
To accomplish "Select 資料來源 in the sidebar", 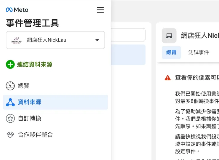I will tap(55, 102).
